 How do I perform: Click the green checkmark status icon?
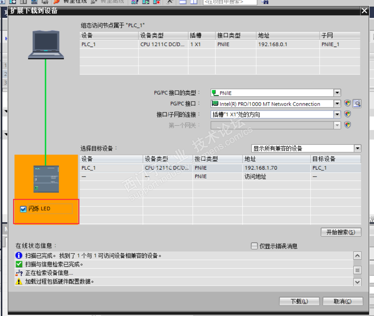pyautogui.click(x=19, y=264)
